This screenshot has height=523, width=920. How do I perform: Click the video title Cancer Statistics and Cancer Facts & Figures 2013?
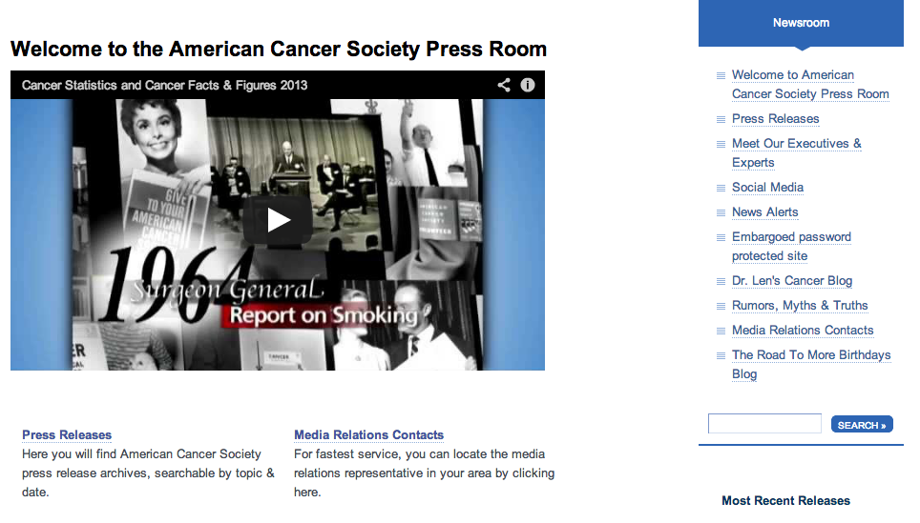click(164, 86)
